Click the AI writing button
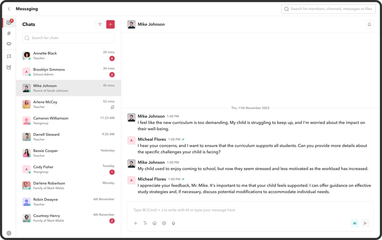Screen dimensions: 382x240 355,223
